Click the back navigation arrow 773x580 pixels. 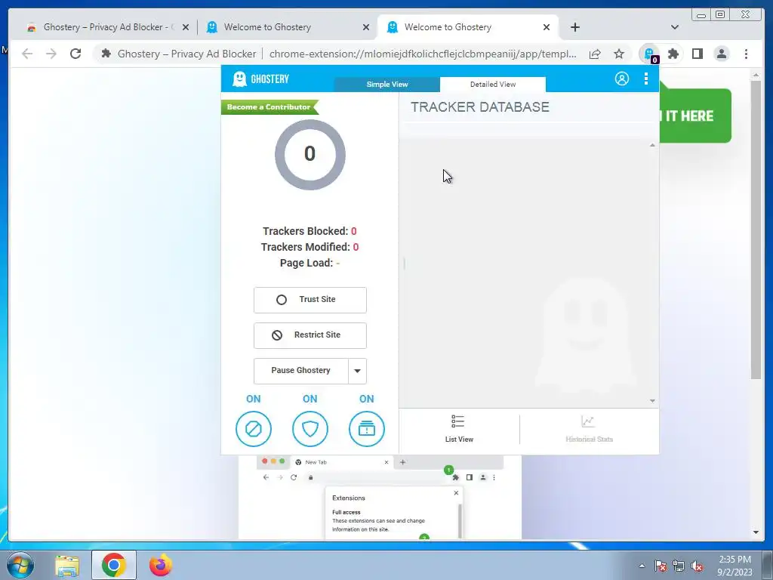(27, 54)
